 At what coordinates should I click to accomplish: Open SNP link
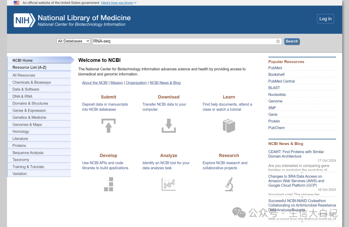[x=272, y=108]
